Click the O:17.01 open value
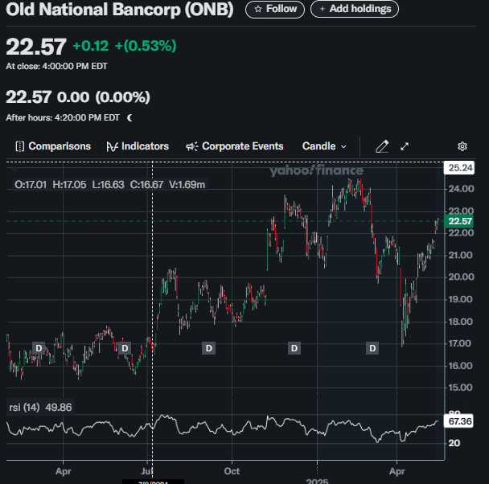 point(31,185)
